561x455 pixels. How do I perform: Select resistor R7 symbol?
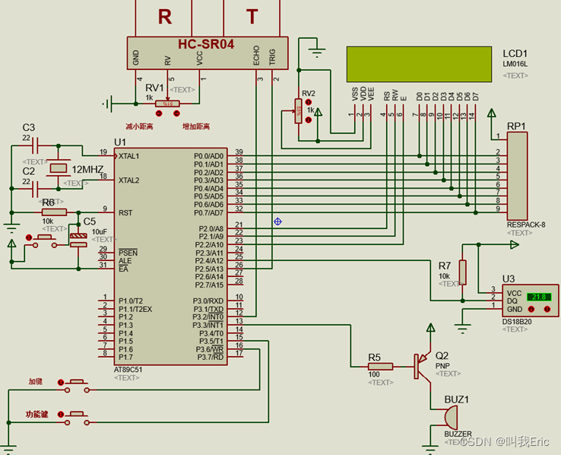click(x=463, y=272)
